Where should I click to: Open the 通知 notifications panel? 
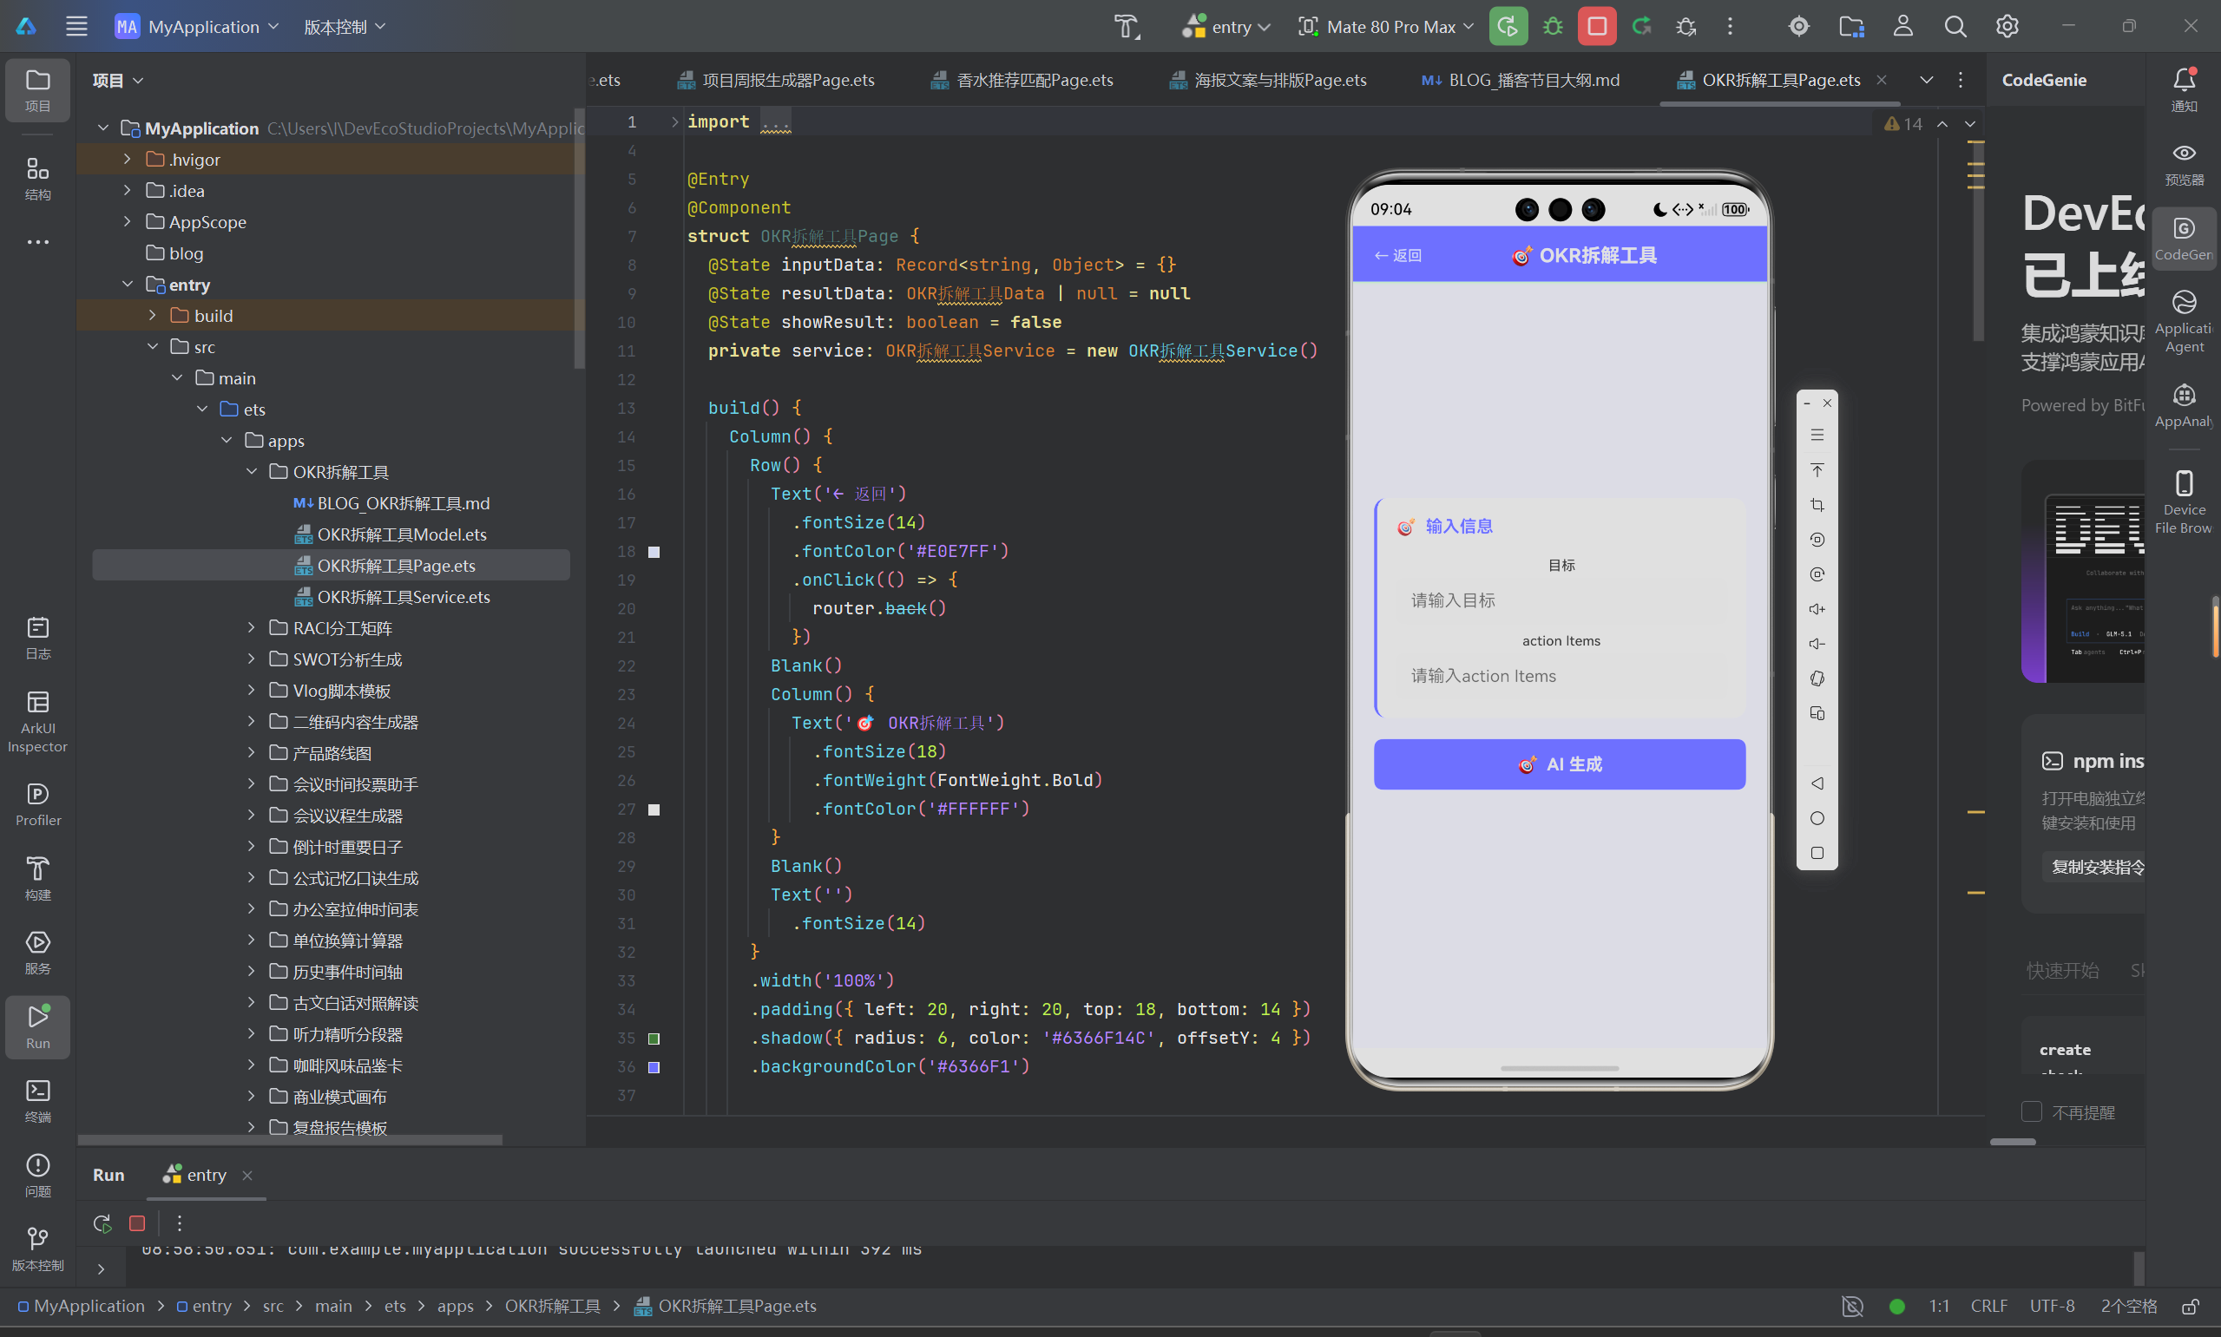tap(2184, 89)
